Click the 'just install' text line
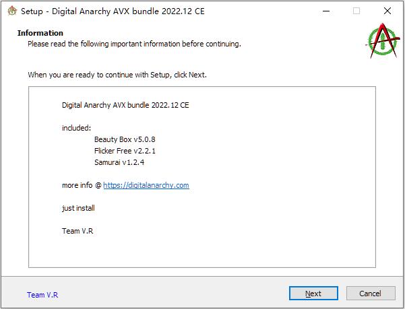Image resolution: width=405 pixels, height=309 pixels. [x=78, y=208]
